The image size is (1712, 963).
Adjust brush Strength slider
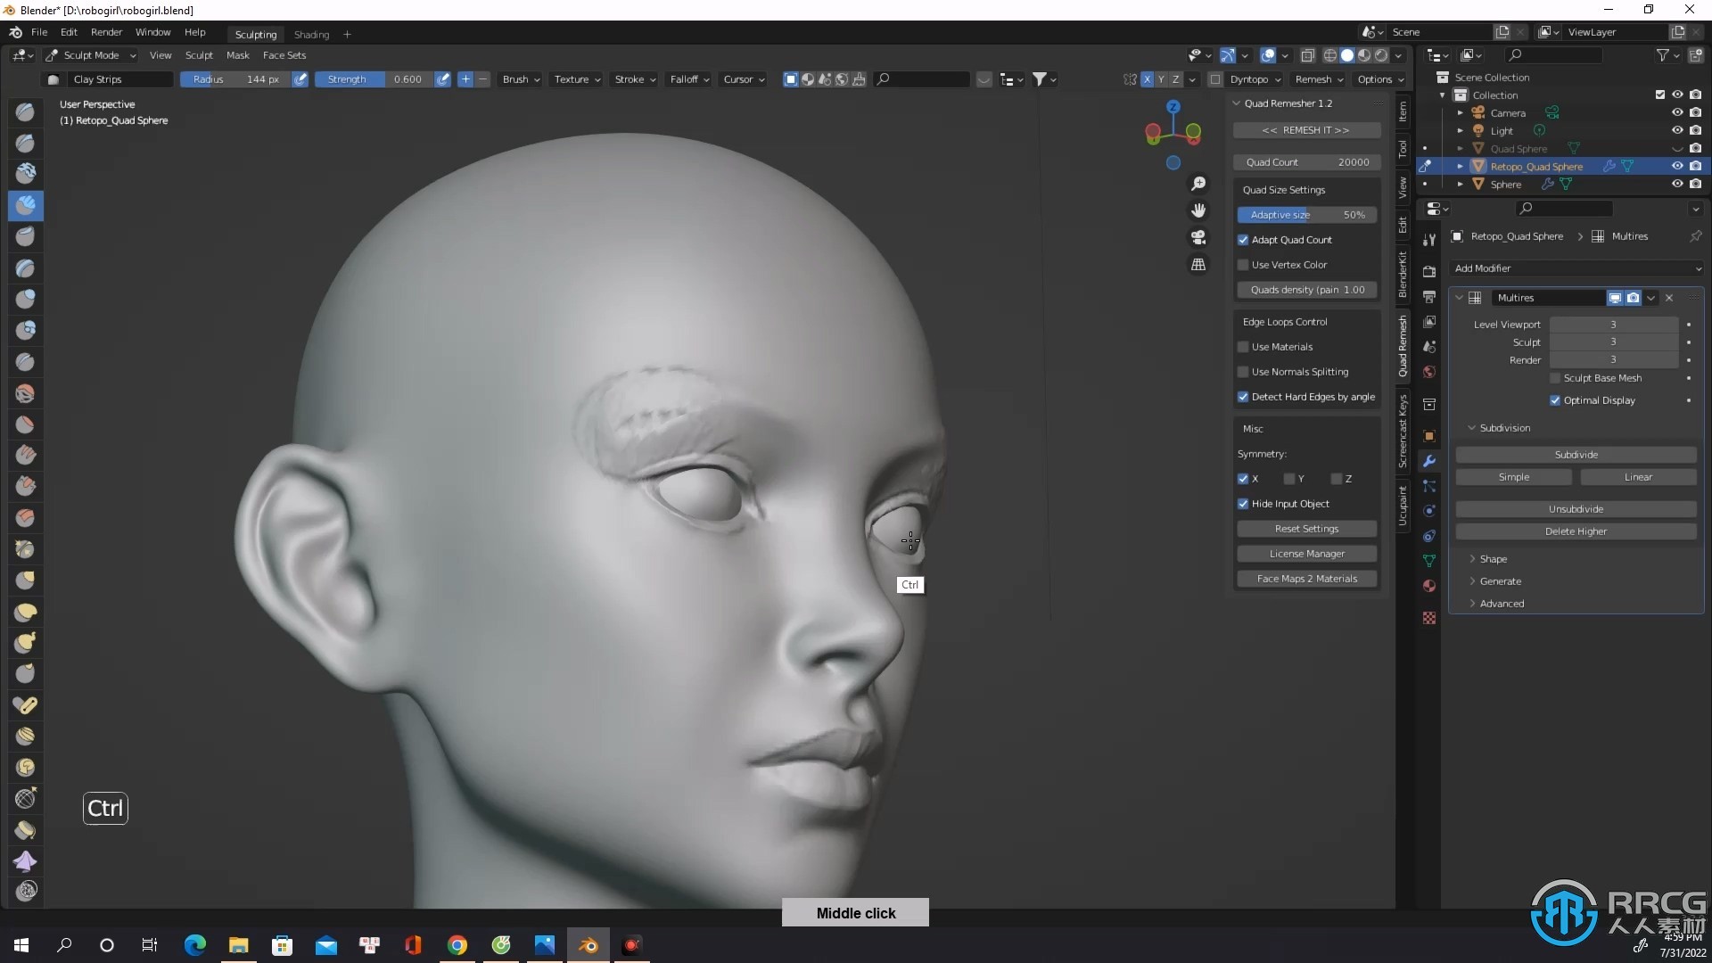coord(374,79)
